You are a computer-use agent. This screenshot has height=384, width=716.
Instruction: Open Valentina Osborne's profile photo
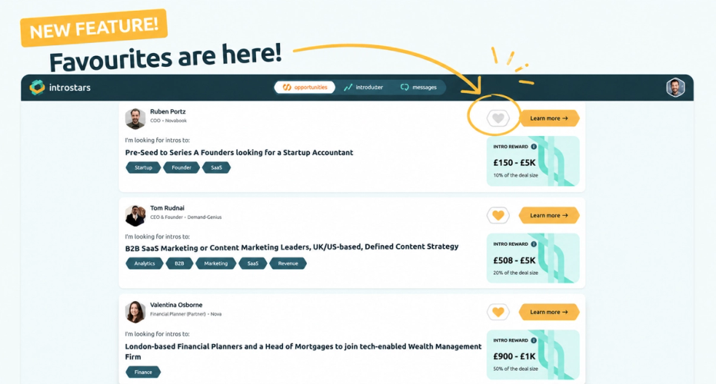pos(135,312)
